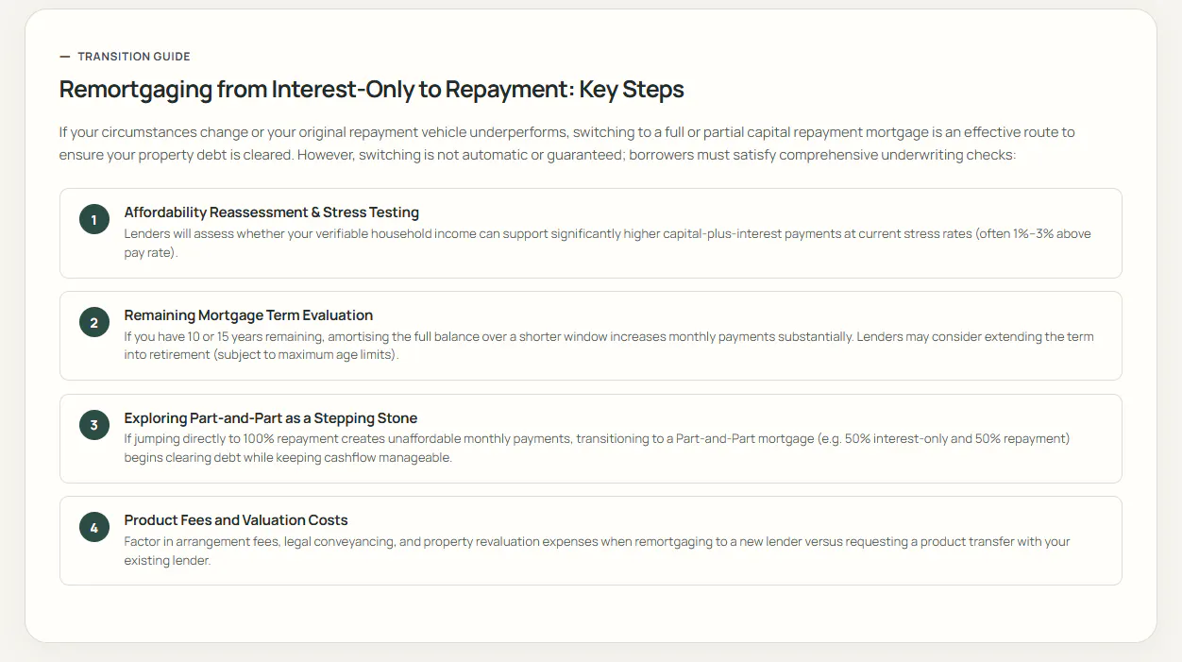Click the Affordability Reassessment step card
The image size is (1182, 662).
pyautogui.click(x=591, y=233)
